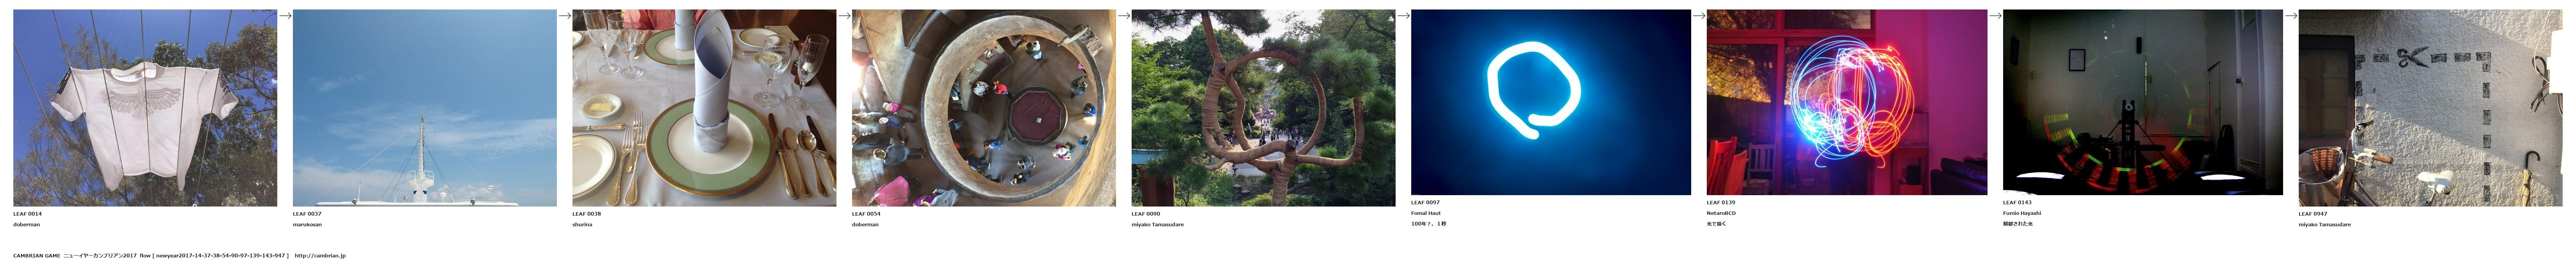Click the author name Fomal Haut
2576x265 pixels.
(1426, 213)
